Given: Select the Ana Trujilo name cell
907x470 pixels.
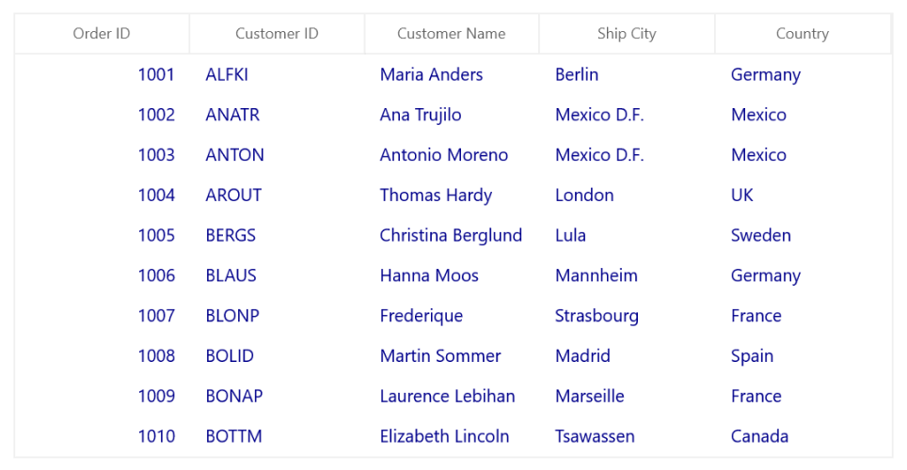Looking at the screenshot, I should pyautogui.click(x=421, y=115).
